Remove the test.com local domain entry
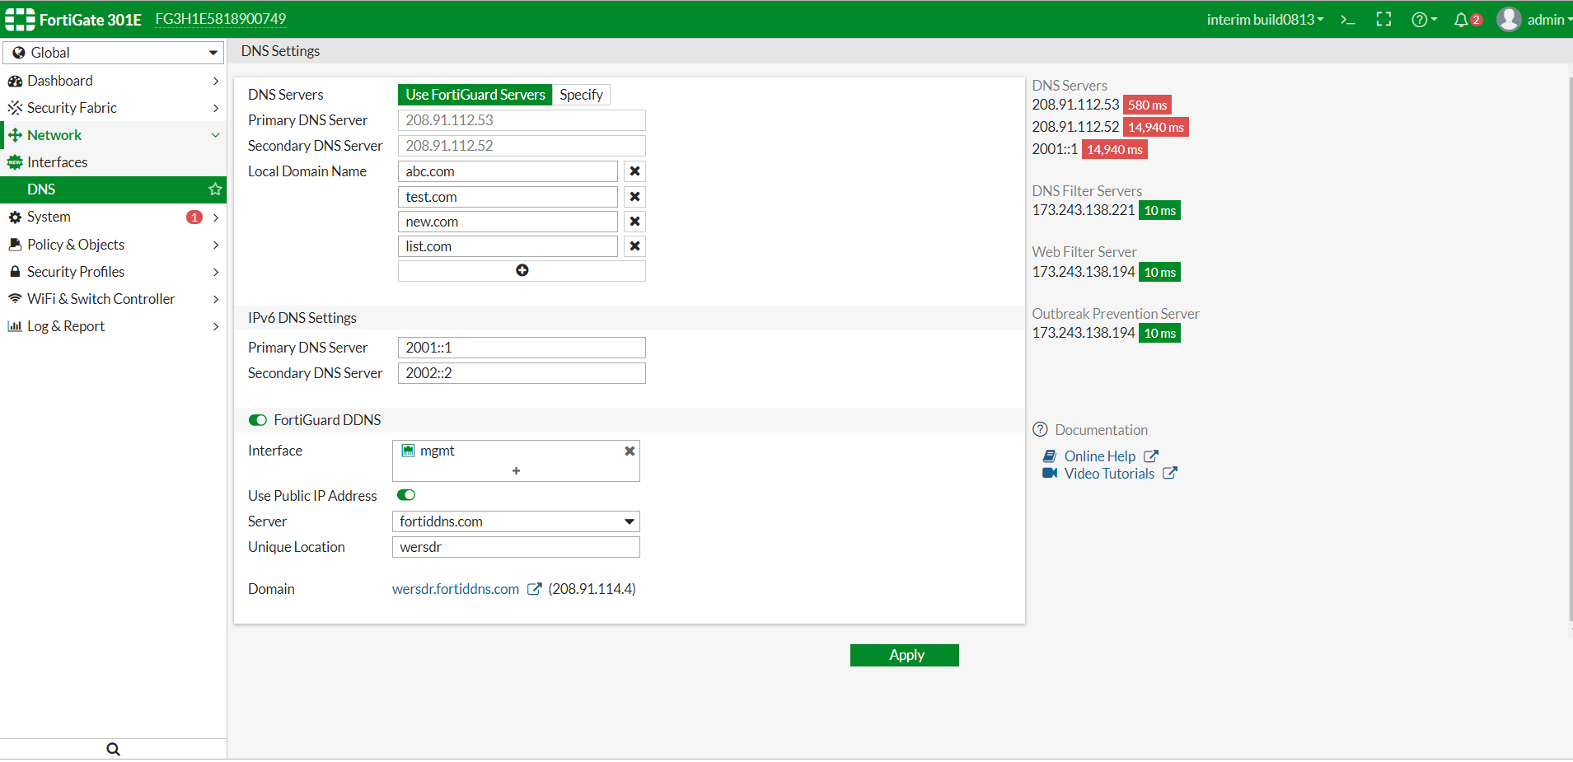The image size is (1573, 762). [x=634, y=197]
